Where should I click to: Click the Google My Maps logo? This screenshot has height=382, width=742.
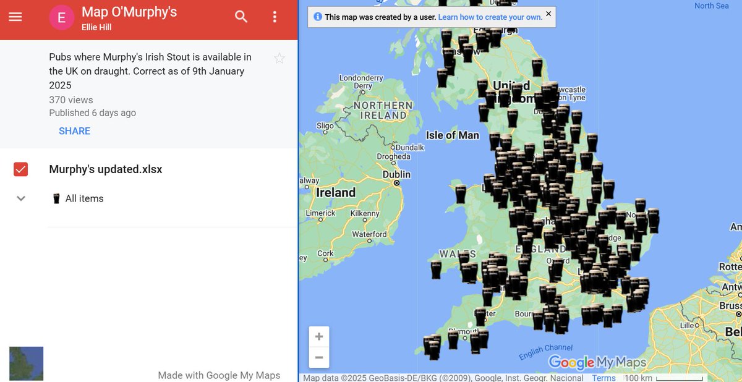597,362
